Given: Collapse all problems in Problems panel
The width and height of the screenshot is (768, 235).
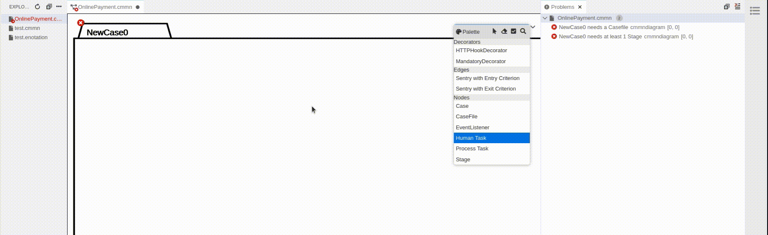Looking at the screenshot, I should click(x=727, y=7).
